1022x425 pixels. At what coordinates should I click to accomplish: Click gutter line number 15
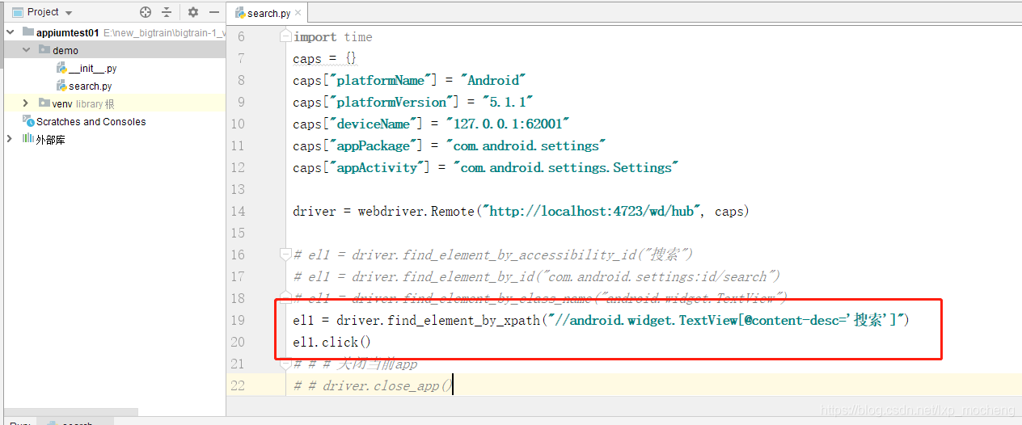(x=237, y=234)
